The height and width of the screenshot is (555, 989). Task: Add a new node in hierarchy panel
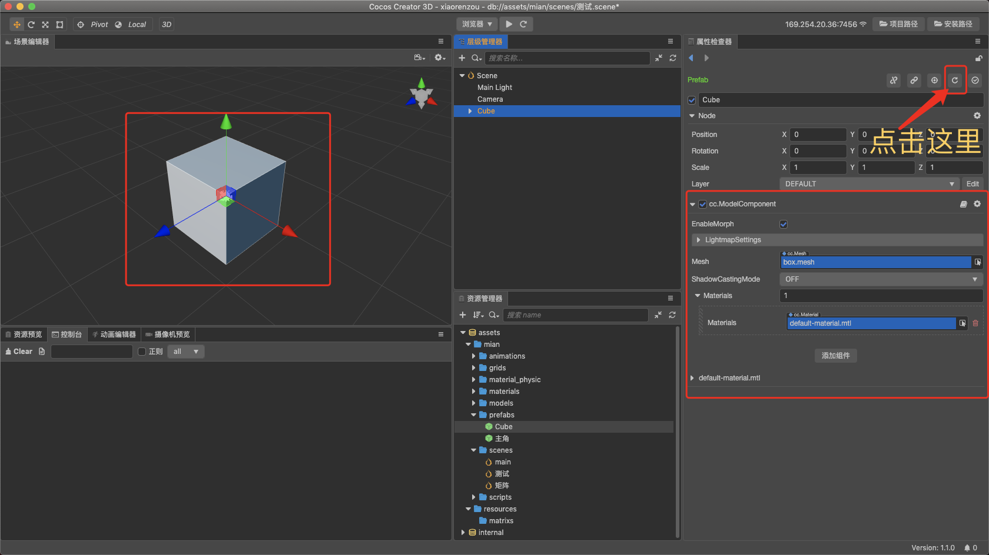[462, 58]
